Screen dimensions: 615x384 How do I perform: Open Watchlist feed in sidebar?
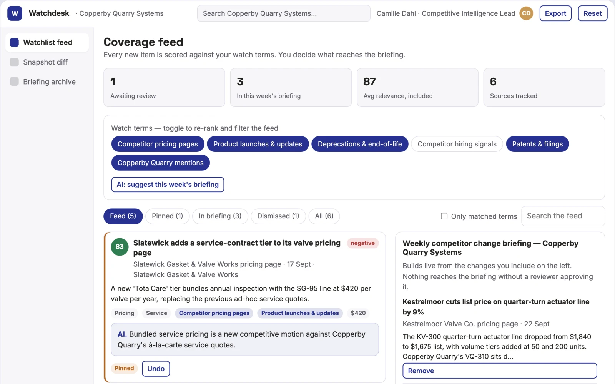tap(47, 42)
